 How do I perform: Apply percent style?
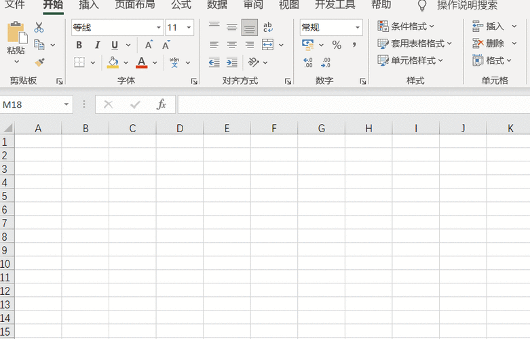coord(337,45)
